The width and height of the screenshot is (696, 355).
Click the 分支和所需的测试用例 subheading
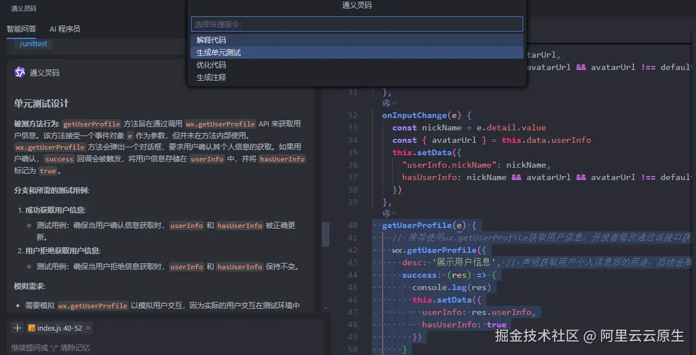[51, 190]
